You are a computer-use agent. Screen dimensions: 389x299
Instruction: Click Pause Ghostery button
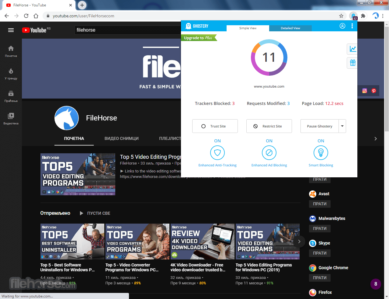click(x=320, y=126)
